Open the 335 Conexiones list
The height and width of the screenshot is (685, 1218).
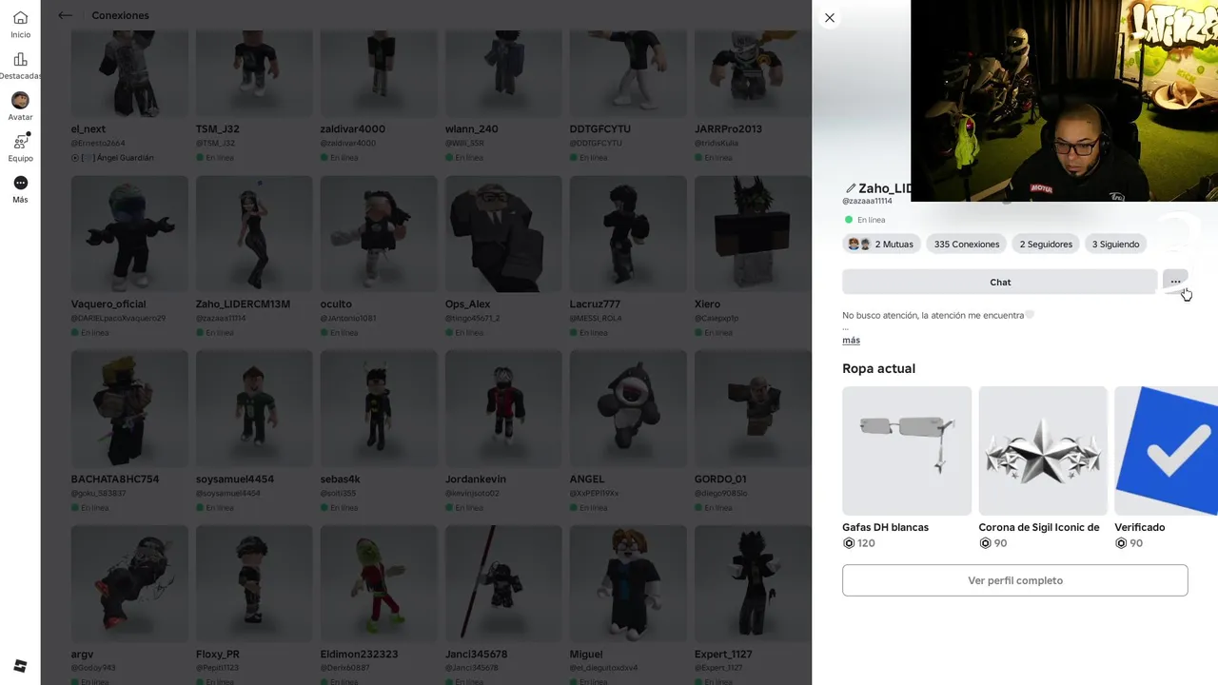pos(967,245)
